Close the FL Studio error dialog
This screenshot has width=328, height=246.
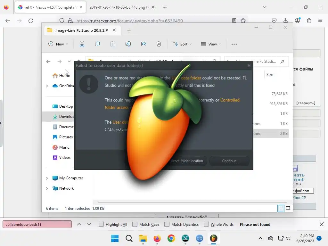(x=249, y=65)
